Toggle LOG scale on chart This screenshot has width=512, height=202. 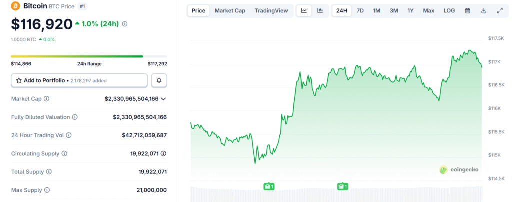[x=449, y=10]
